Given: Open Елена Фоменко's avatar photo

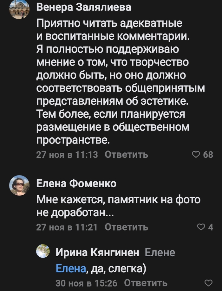Looking at the screenshot, I should coord(19,185).
